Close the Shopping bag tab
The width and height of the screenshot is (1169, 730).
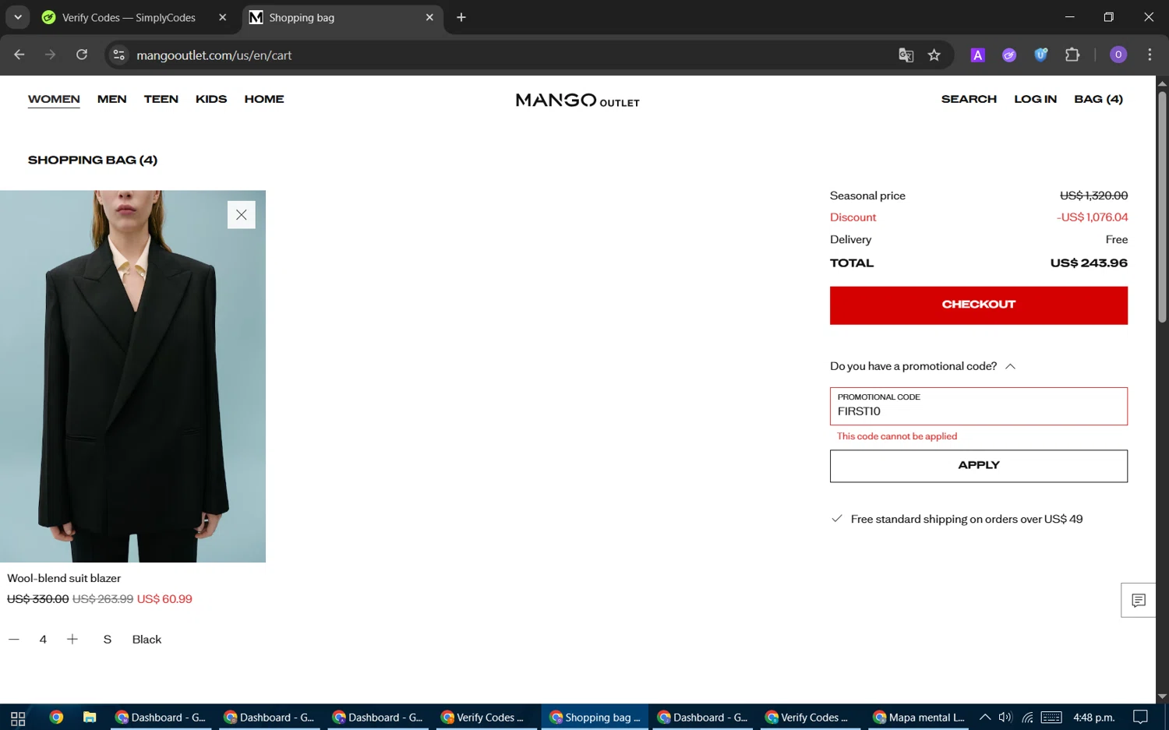point(429,17)
